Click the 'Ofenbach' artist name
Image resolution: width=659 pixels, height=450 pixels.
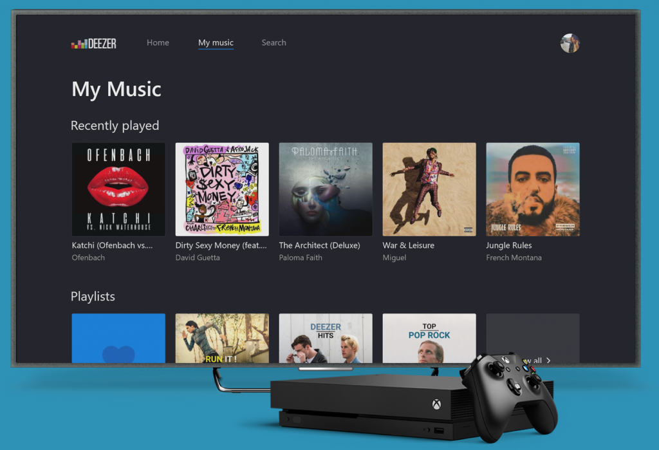[x=88, y=258]
